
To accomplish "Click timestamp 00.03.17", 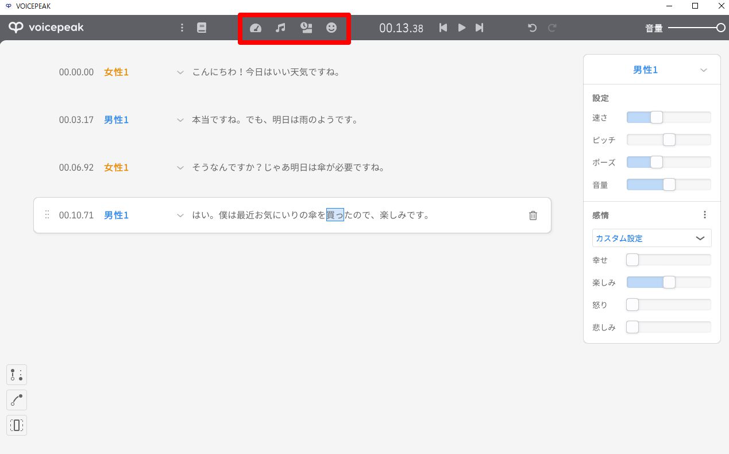I will click(x=76, y=120).
